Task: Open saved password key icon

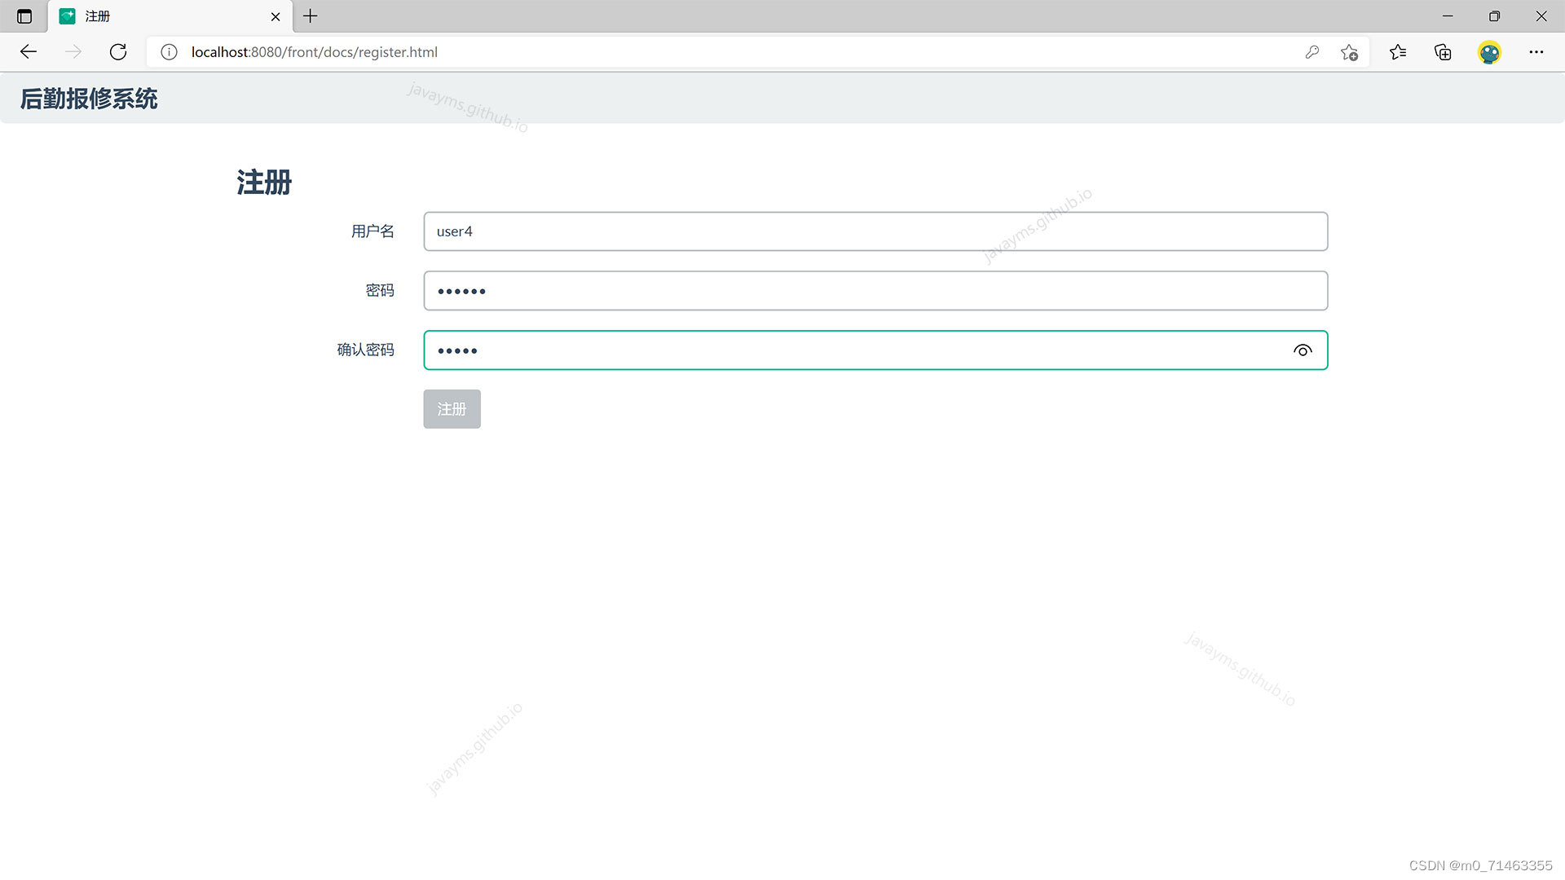Action: coord(1312,52)
